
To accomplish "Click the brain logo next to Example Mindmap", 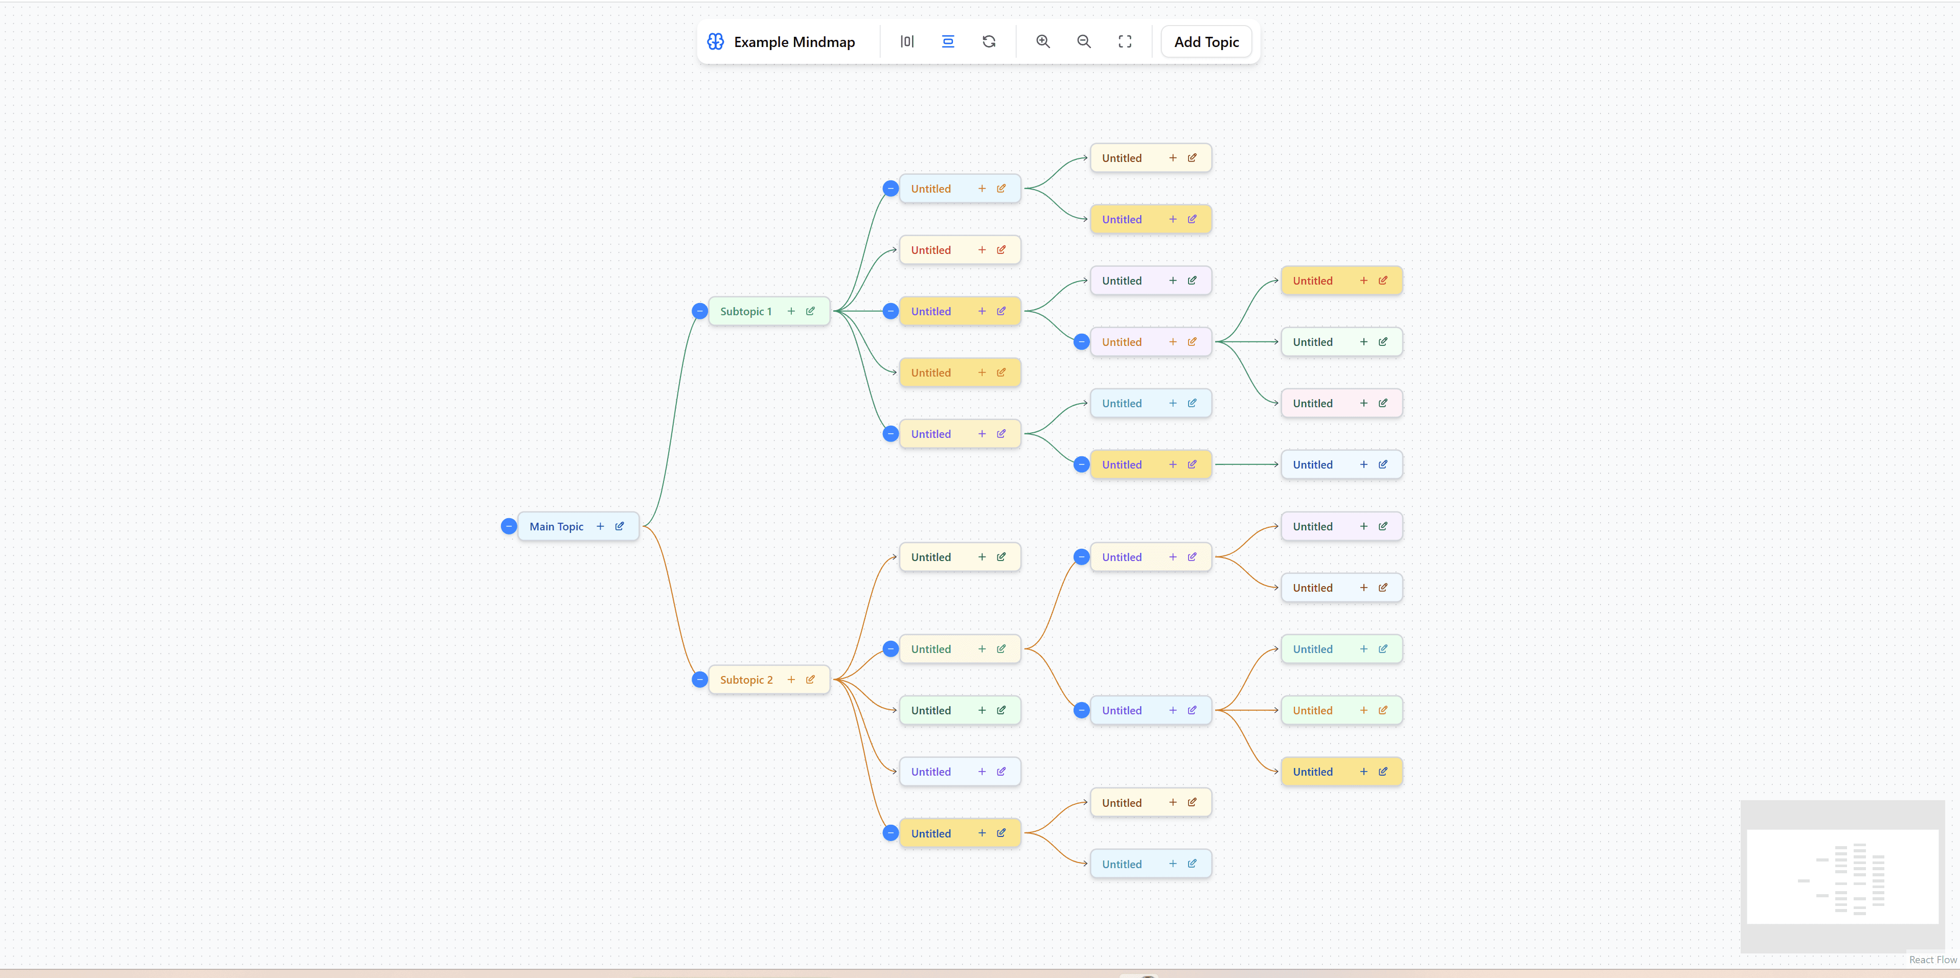I will pyautogui.click(x=716, y=42).
